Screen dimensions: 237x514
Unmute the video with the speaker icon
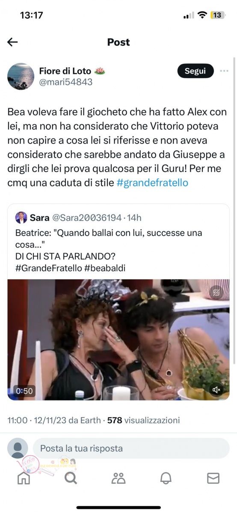point(216,389)
